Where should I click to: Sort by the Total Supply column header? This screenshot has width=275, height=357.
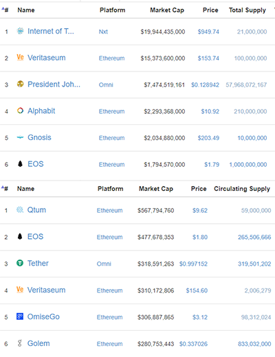click(x=247, y=10)
